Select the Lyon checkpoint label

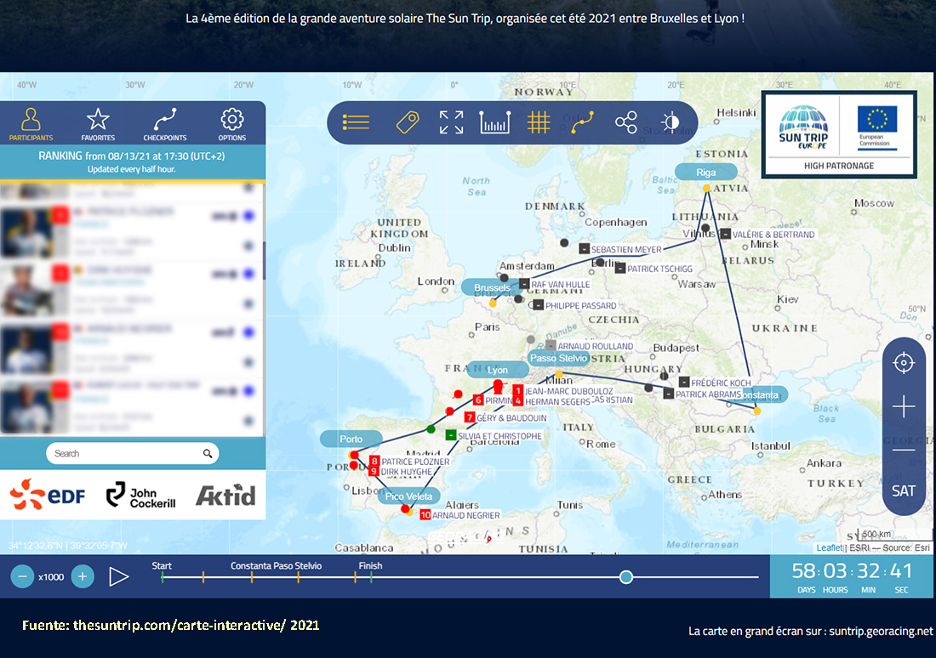(x=497, y=370)
